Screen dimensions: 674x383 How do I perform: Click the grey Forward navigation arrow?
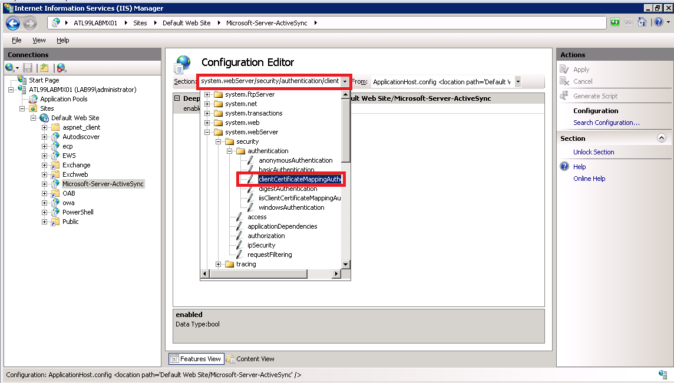click(29, 23)
